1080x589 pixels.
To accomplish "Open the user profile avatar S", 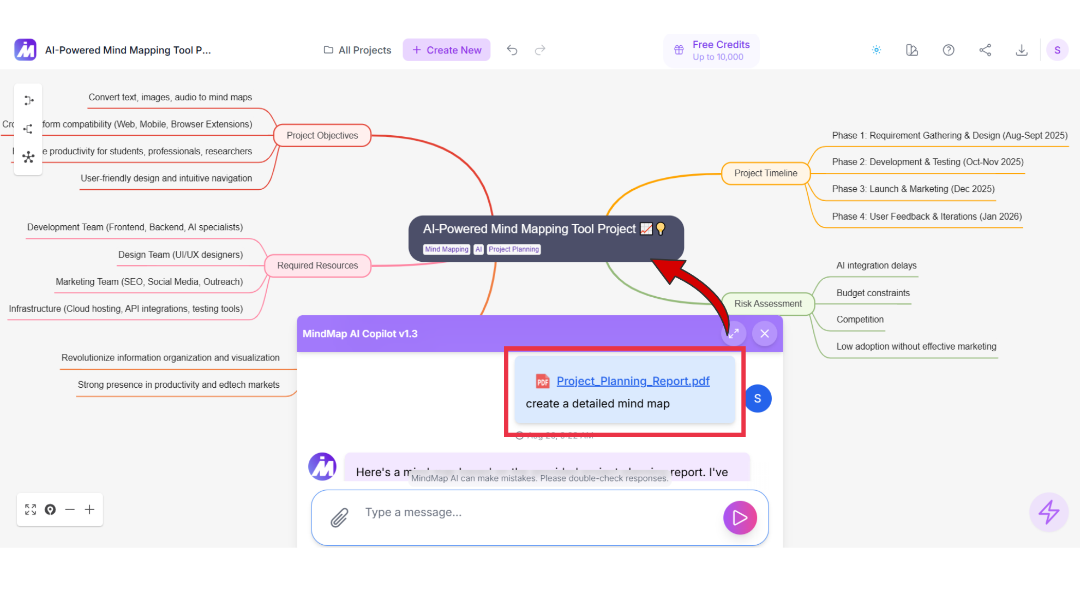I will click(1057, 50).
